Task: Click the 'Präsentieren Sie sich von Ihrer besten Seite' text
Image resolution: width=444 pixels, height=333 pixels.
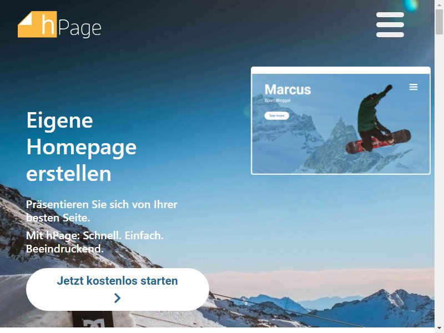Action: pyautogui.click(x=102, y=211)
